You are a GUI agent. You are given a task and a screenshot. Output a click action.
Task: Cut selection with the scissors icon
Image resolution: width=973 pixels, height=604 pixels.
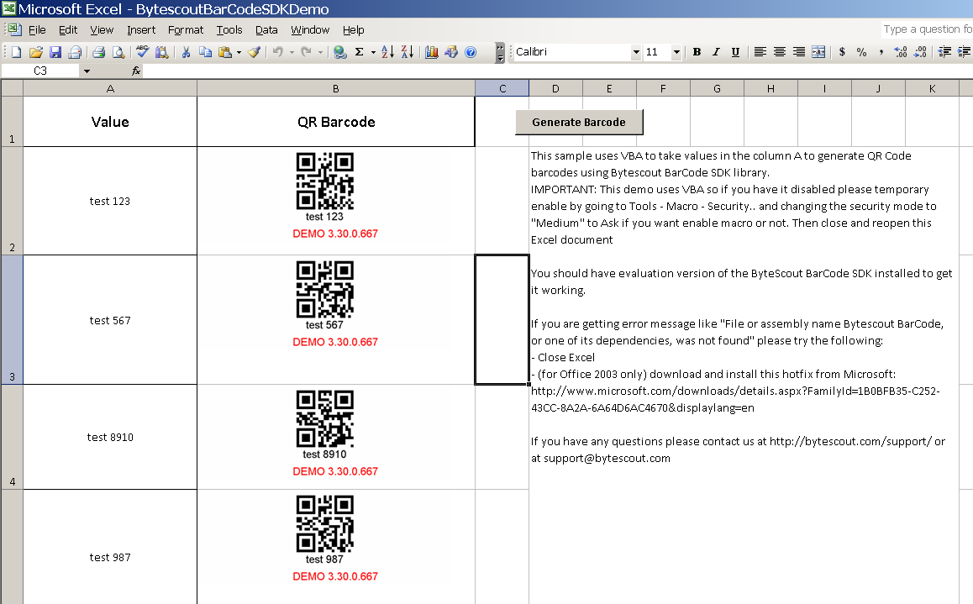coord(186,52)
